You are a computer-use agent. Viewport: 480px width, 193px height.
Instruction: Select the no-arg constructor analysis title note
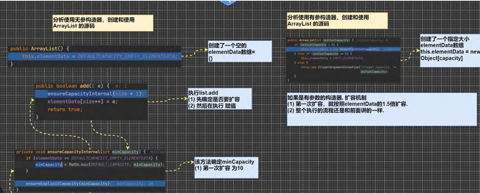point(103,23)
